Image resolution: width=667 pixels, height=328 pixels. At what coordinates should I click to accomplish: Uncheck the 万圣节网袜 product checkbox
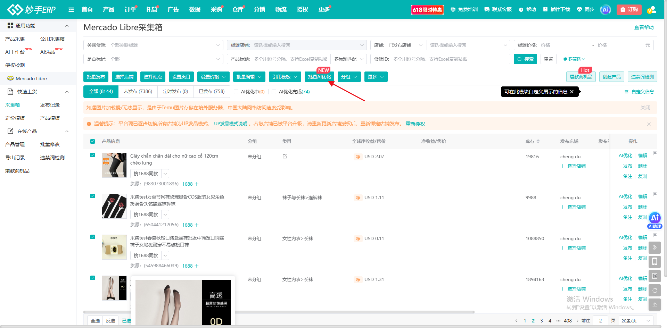pyautogui.click(x=92, y=196)
